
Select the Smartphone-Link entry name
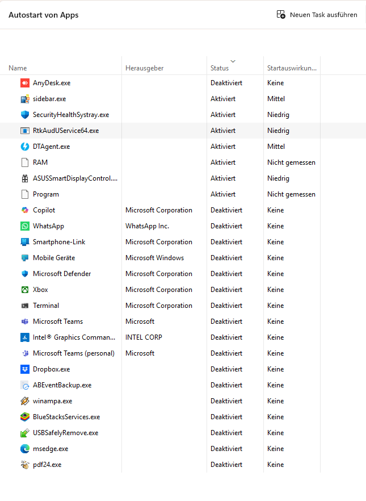tap(59, 242)
